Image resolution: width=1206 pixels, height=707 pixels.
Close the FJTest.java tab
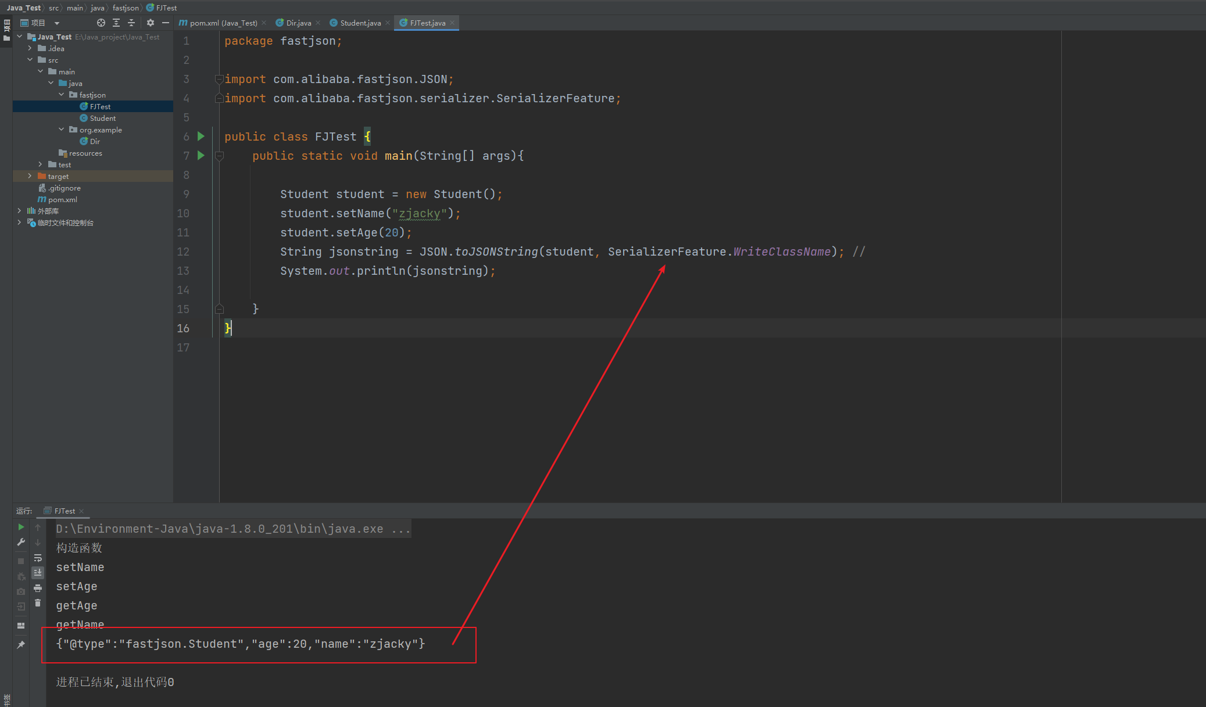(452, 23)
